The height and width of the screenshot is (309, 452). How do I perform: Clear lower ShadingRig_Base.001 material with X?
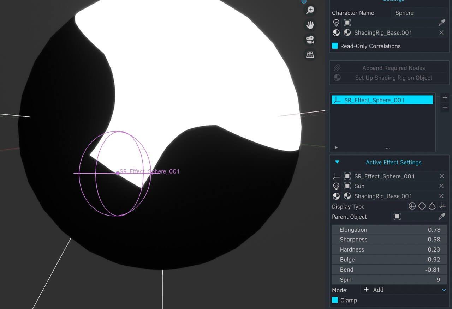[441, 196]
